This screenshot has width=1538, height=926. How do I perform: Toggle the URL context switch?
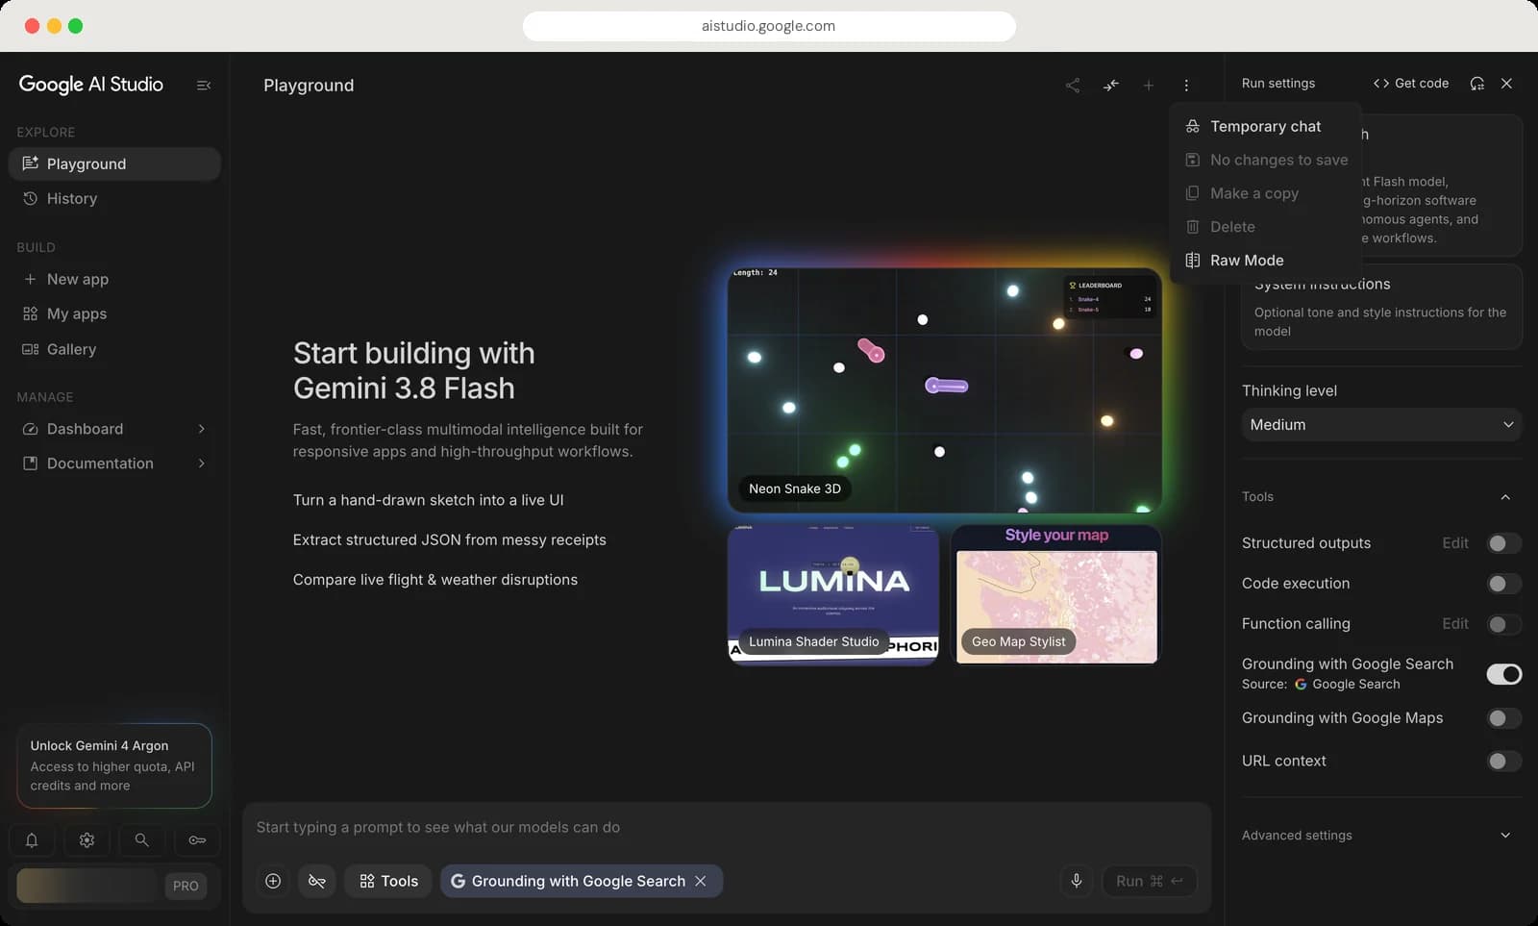(1504, 762)
